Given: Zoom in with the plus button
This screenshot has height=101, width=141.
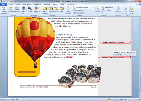Looking at the screenshot, I should click(140, 99).
